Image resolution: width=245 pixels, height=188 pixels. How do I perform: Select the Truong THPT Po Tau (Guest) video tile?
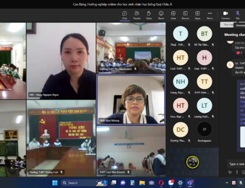[x=131, y=48]
